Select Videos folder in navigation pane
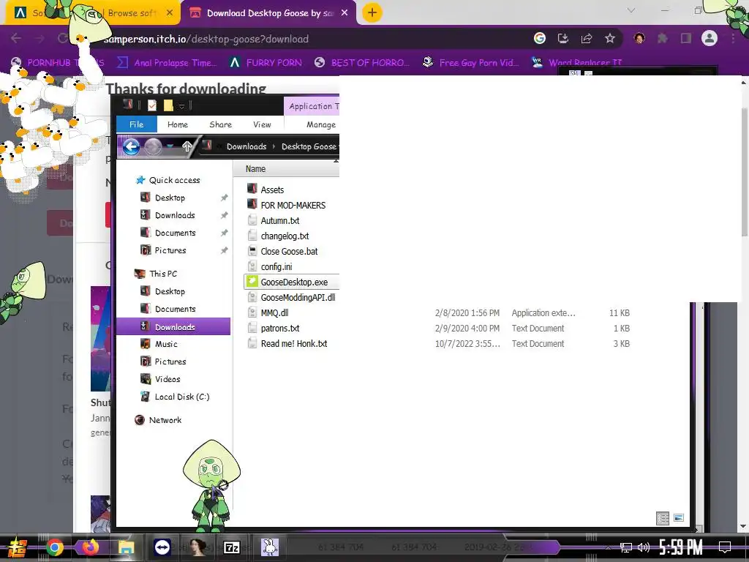The height and width of the screenshot is (562, 749). tap(160, 379)
